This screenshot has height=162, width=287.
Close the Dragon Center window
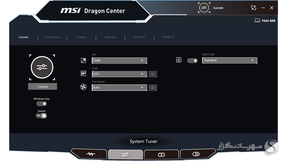[272, 8]
